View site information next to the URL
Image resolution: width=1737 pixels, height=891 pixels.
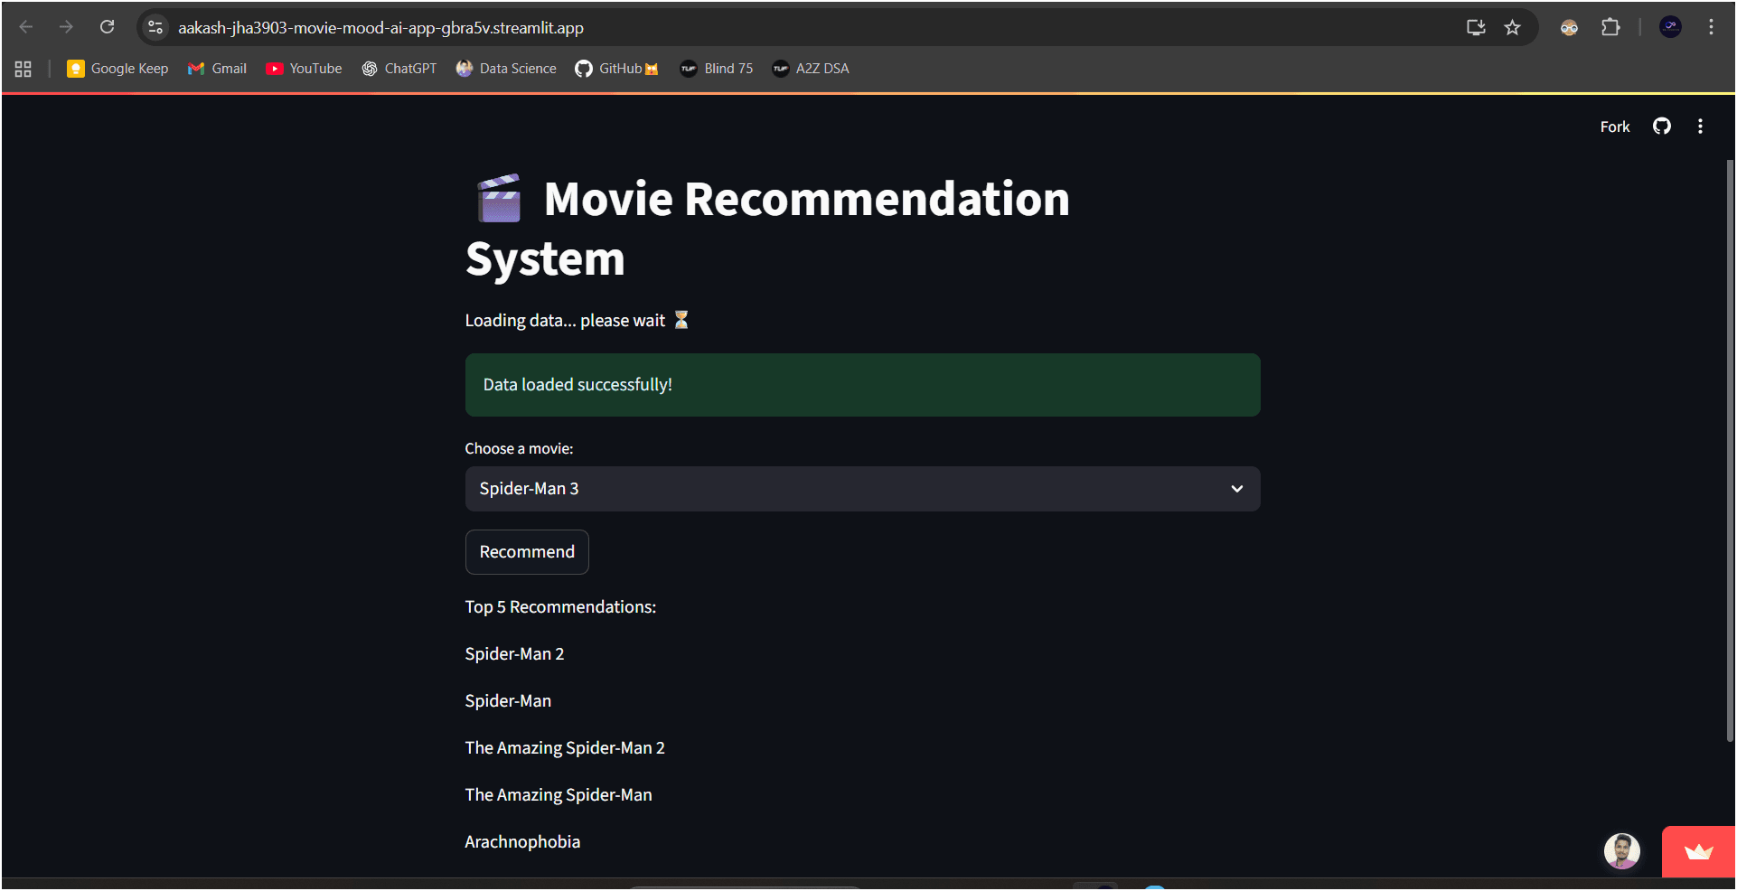155,27
